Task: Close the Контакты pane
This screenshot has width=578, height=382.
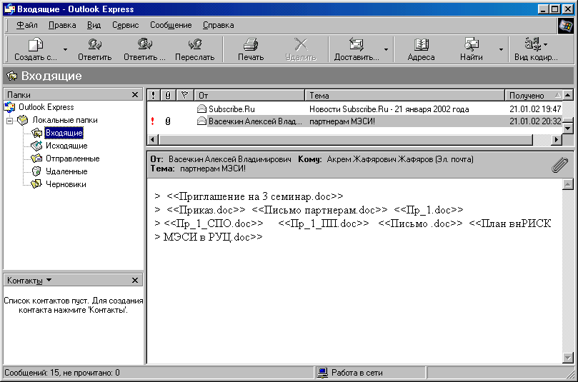Action: pyautogui.click(x=135, y=281)
